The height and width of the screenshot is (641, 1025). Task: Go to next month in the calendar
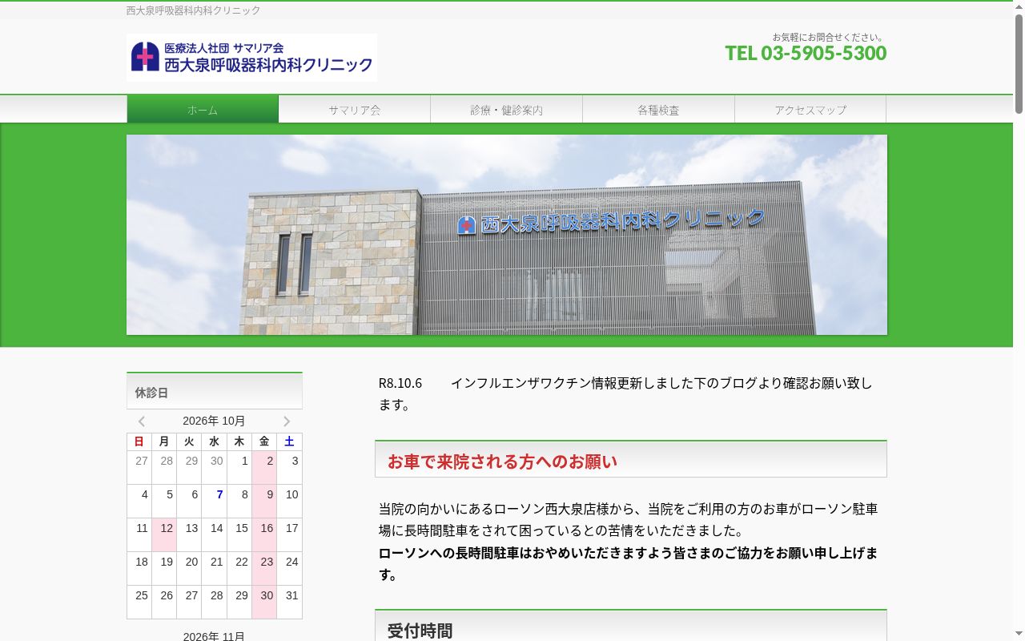coord(287,421)
